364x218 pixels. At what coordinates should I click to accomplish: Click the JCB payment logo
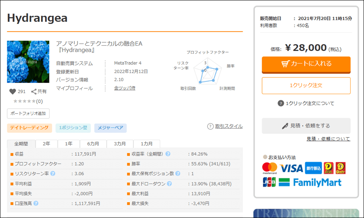coord(269,182)
